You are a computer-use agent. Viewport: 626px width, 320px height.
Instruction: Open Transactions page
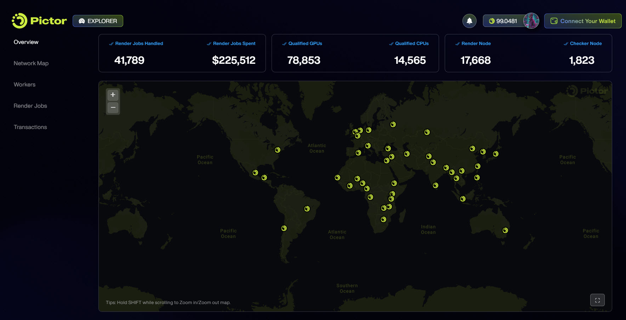(x=30, y=127)
